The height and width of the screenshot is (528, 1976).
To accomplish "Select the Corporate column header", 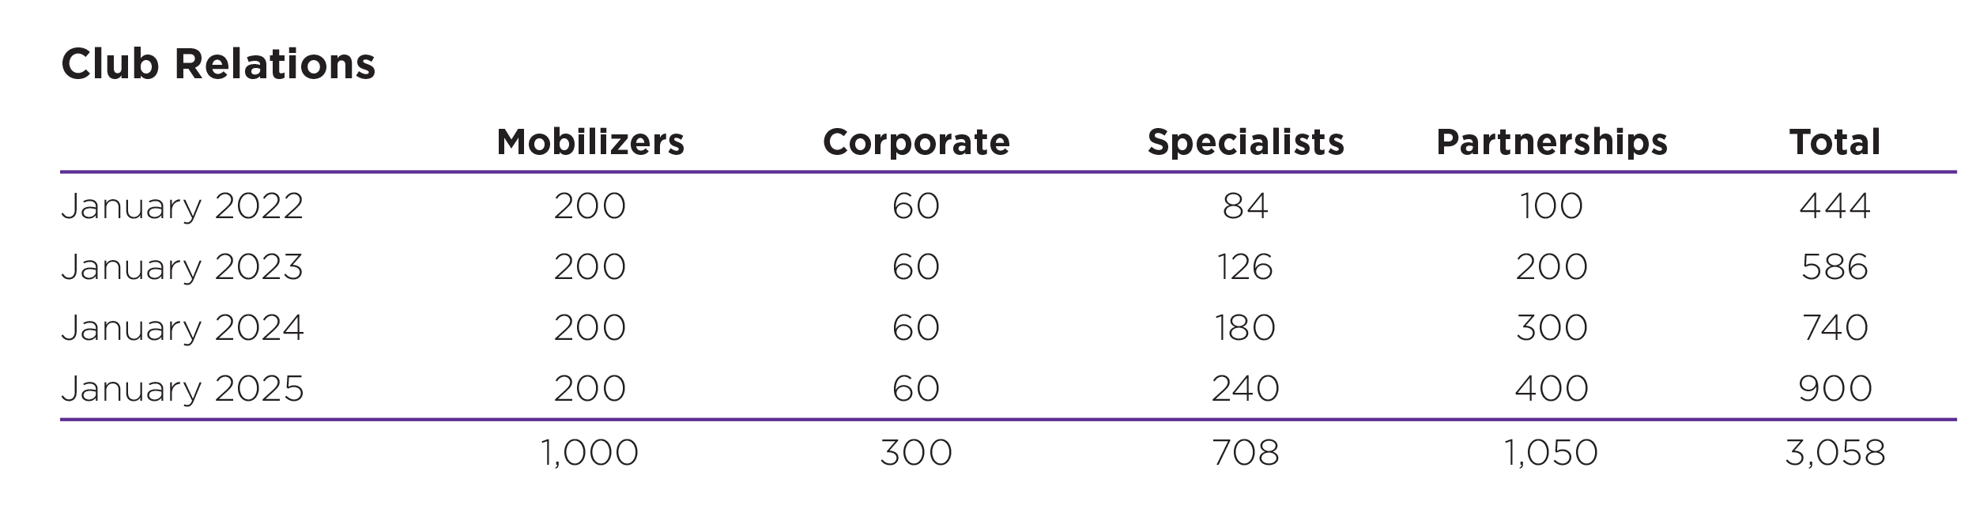I will point(916,142).
